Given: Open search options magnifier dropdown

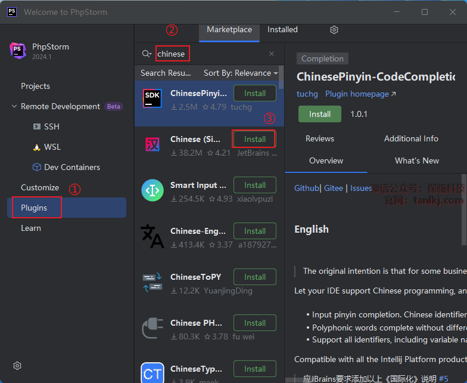Looking at the screenshot, I should [147, 54].
